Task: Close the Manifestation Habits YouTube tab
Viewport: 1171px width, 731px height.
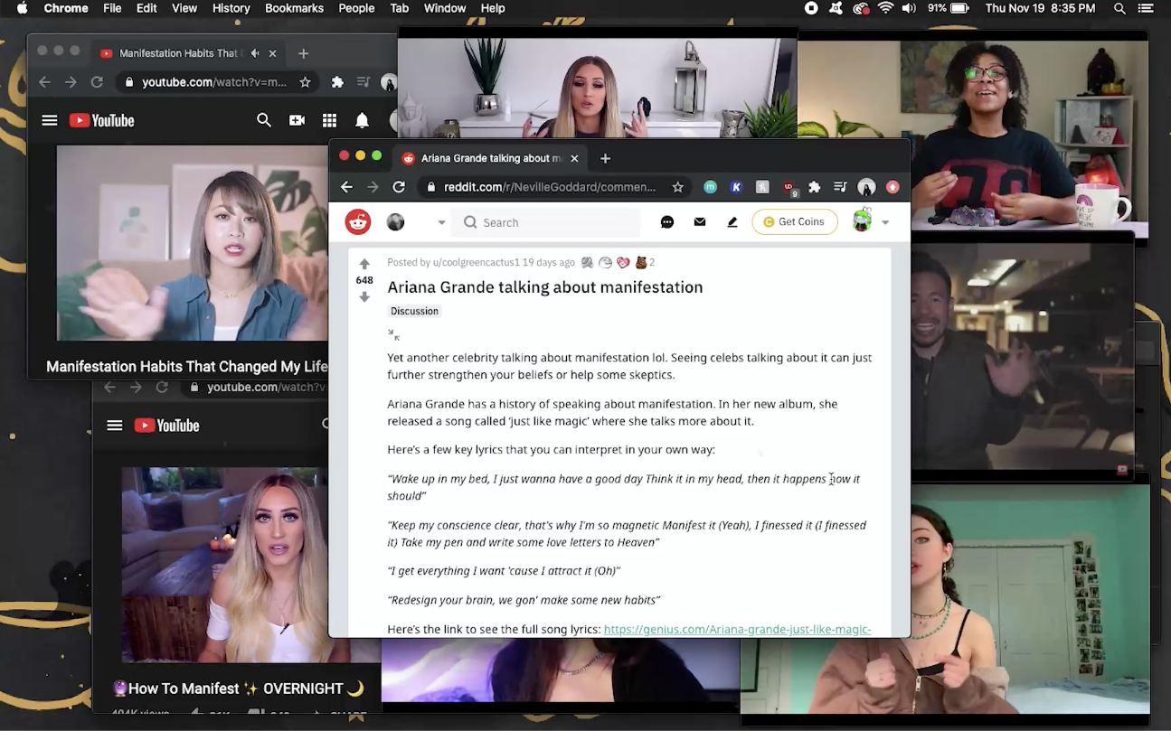Action: pyautogui.click(x=273, y=53)
